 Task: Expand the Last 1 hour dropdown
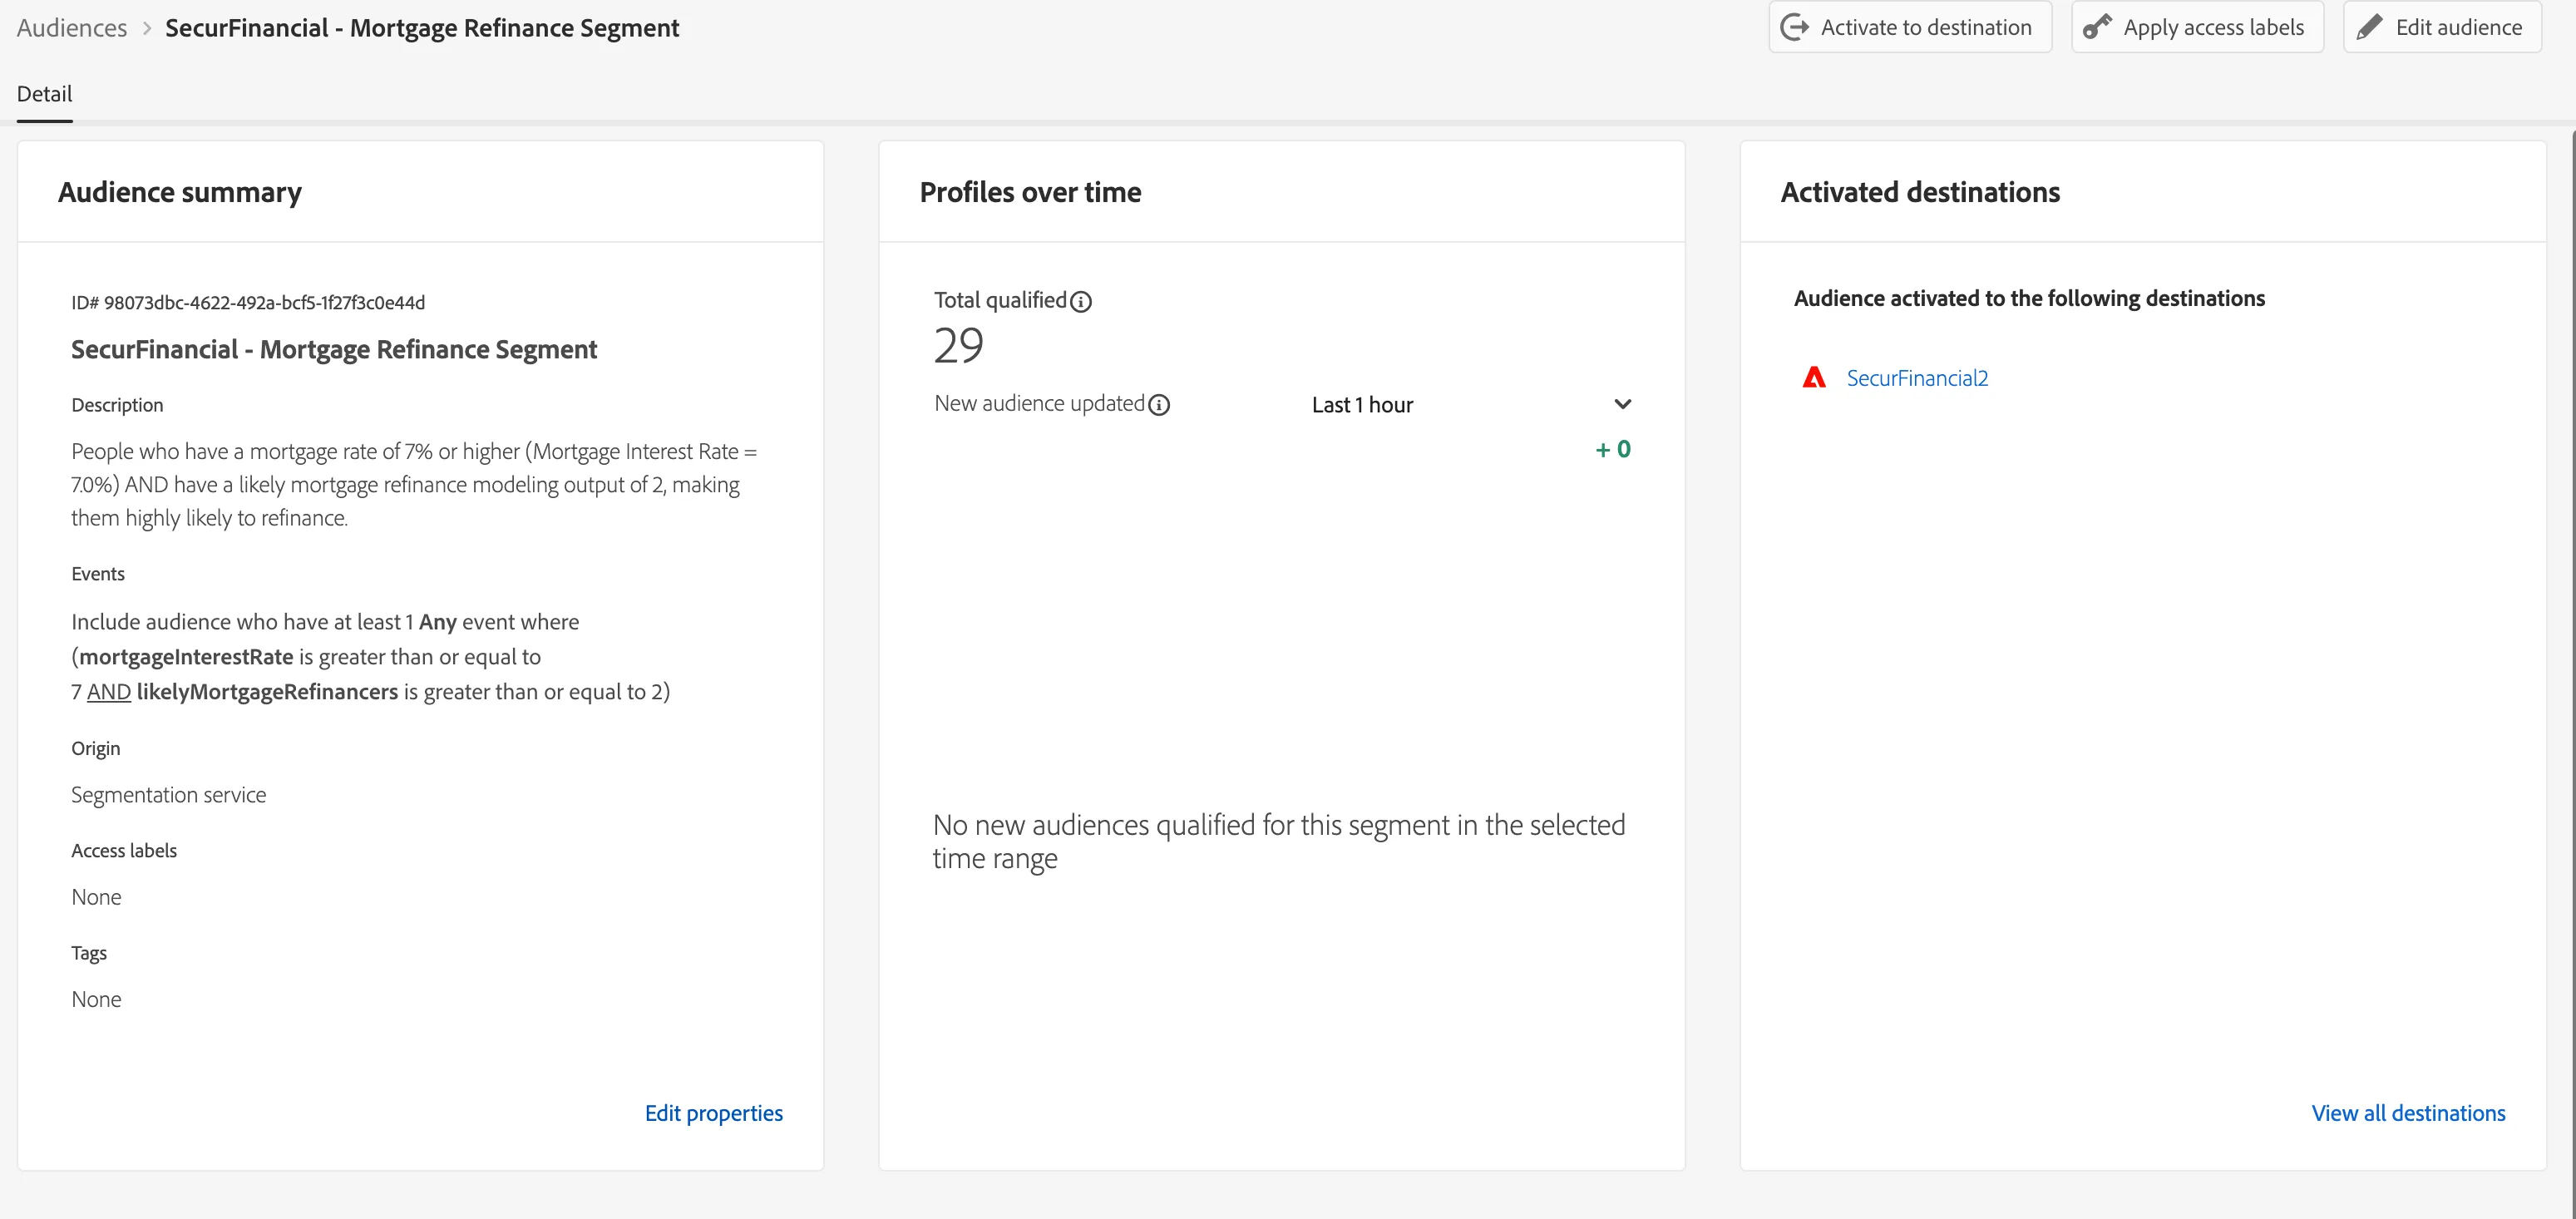[x=1471, y=405]
